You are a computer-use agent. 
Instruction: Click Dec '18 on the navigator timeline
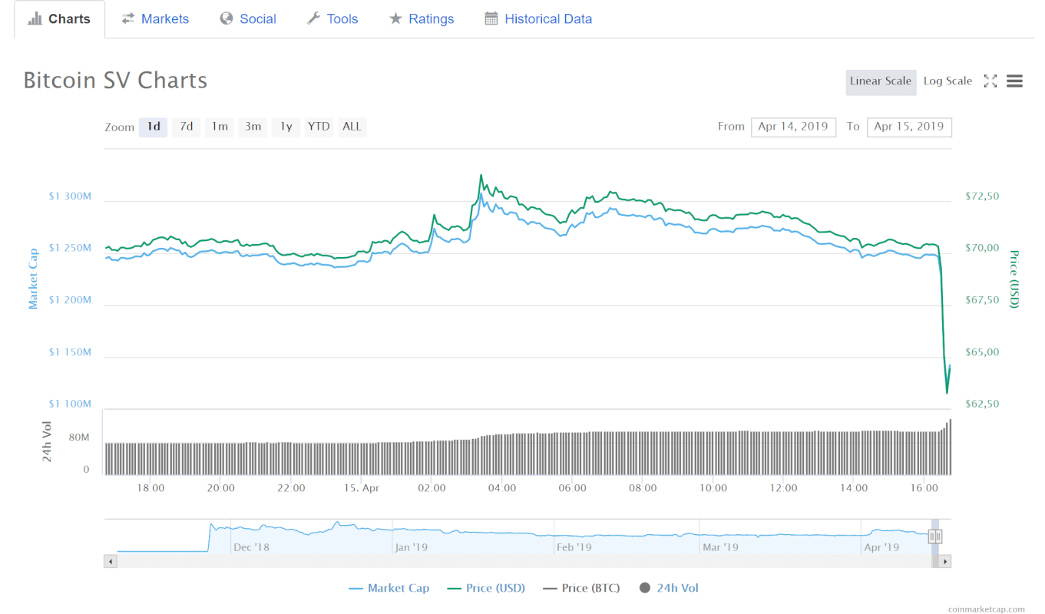tap(252, 547)
